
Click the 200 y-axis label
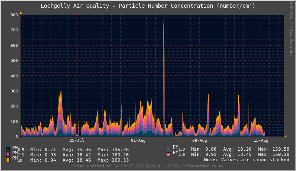coord(14,106)
